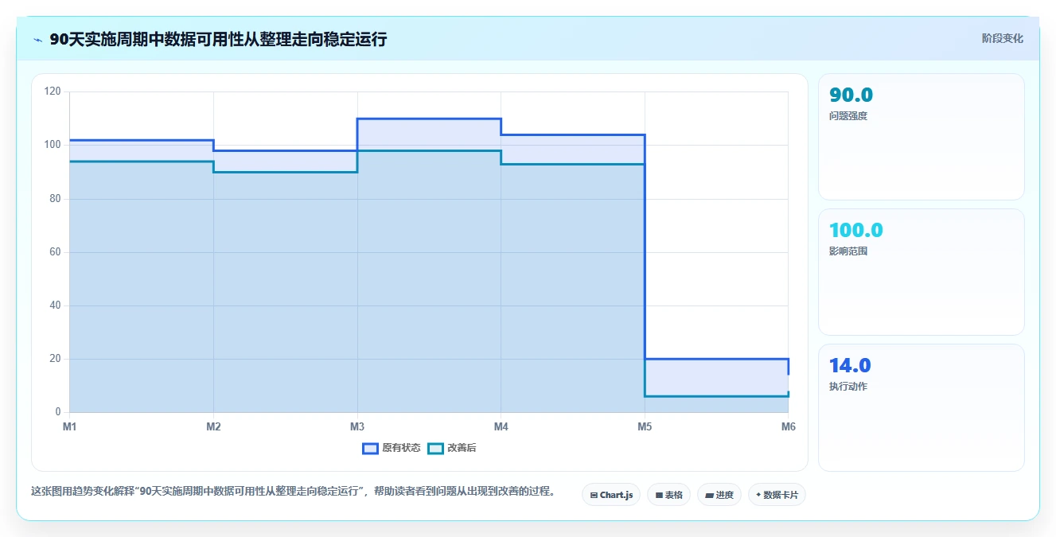
Task: Click the 14.0 执行动作 card
Action: point(921,407)
